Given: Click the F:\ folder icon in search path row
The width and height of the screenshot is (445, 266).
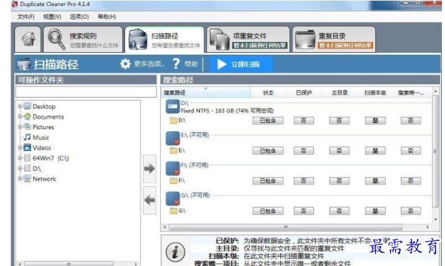Looking at the screenshot, I should click(173, 181).
